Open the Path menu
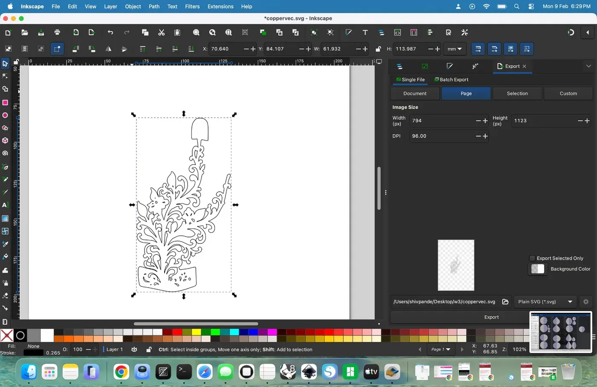The image size is (597, 387). 154,6
